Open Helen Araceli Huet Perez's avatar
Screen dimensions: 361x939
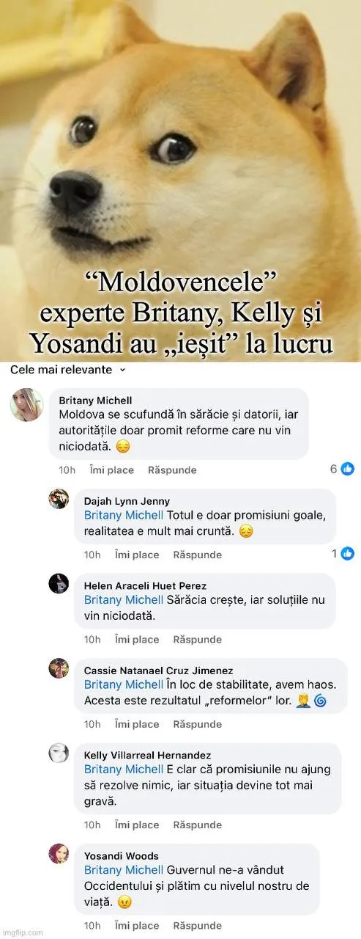(x=59, y=583)
